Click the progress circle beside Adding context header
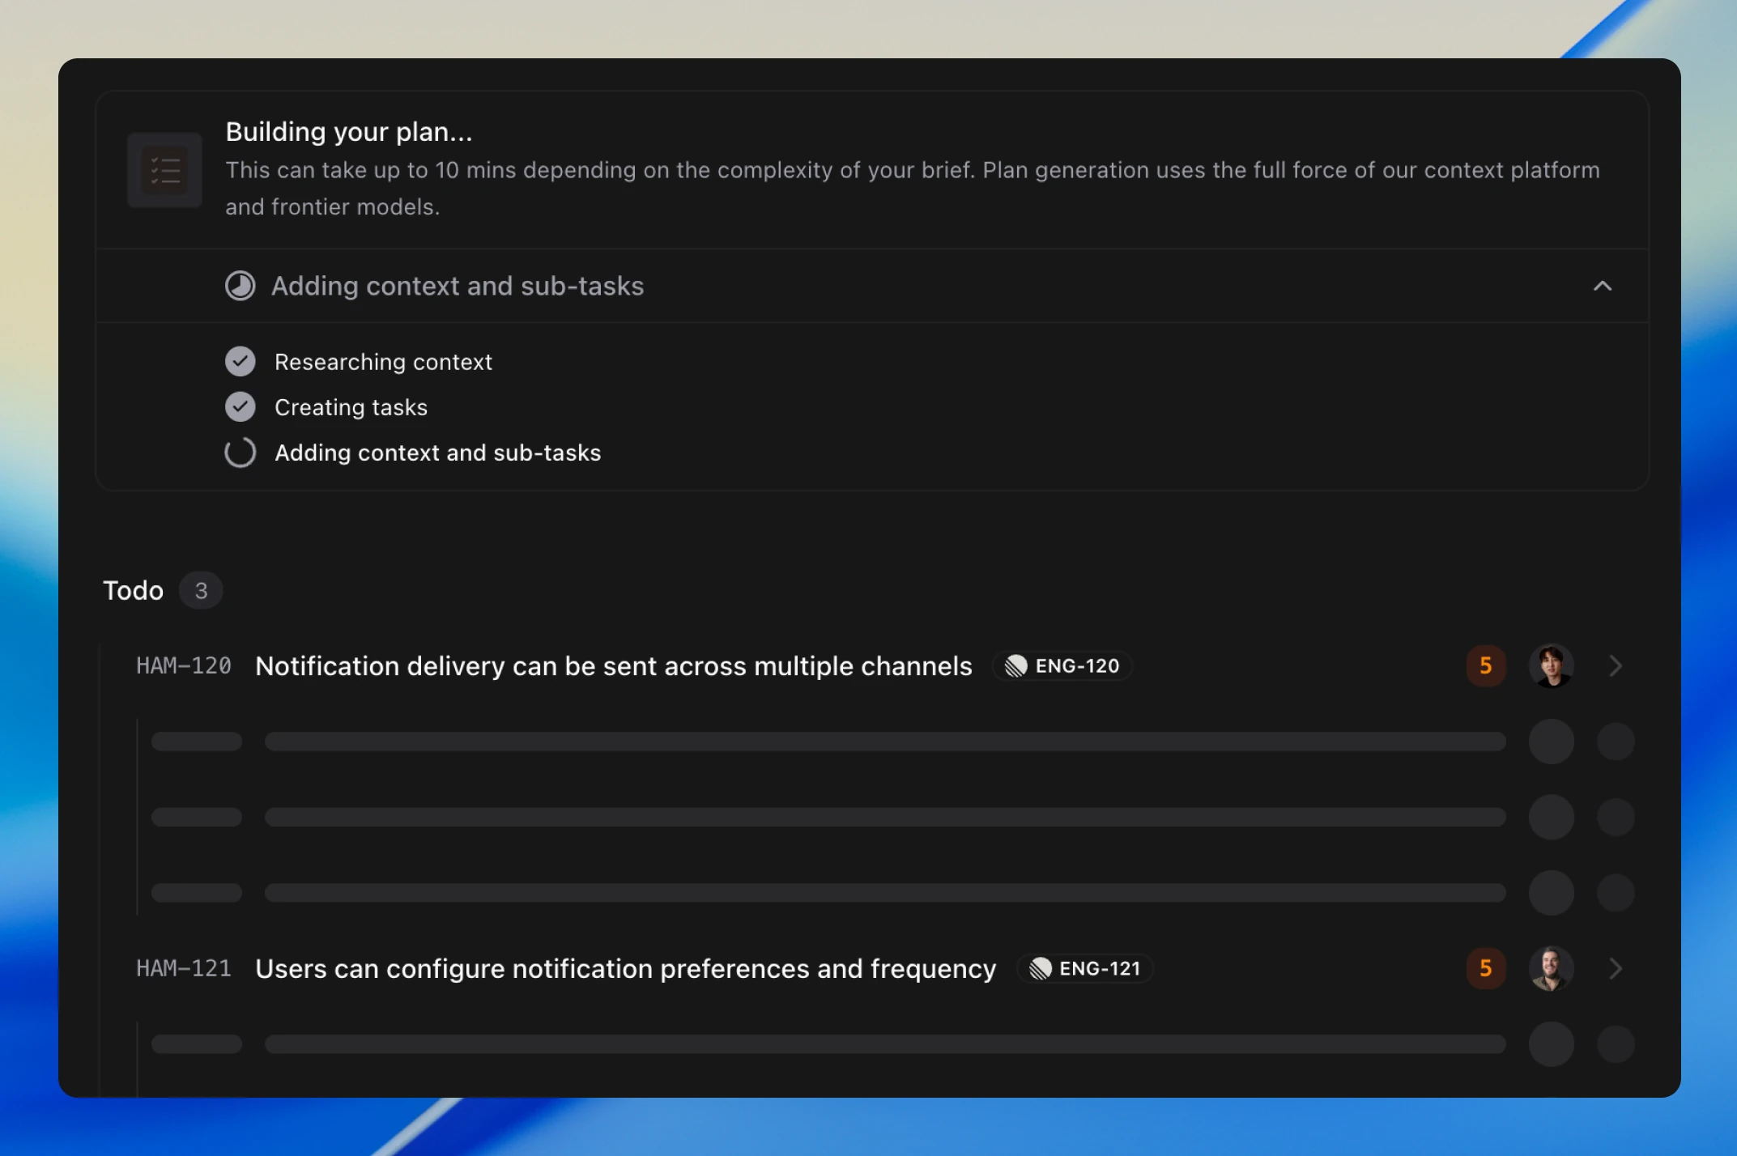The image size is (1737, 1156). tap(240, 286)
